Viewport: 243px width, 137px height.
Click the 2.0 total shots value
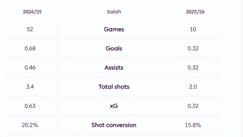coord(193,87)
